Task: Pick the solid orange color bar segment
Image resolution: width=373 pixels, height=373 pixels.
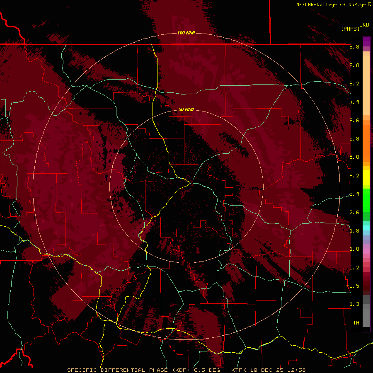Action: pyautogui.click(x=366, y=143)
